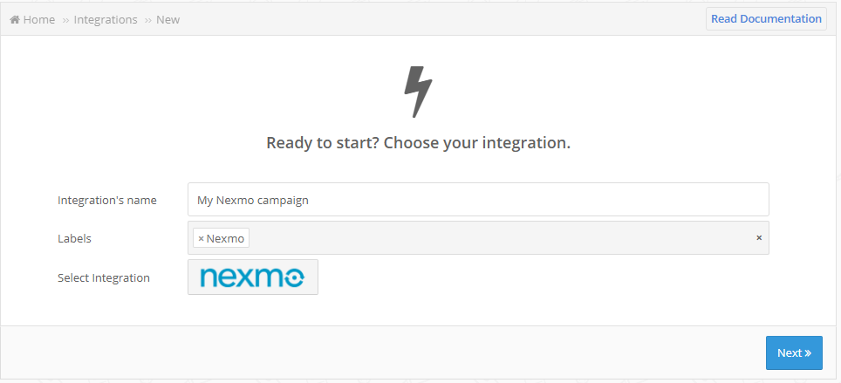Click the chevron separator before New
The height and width of the screenshot is (383, 841).
(148, 20)
